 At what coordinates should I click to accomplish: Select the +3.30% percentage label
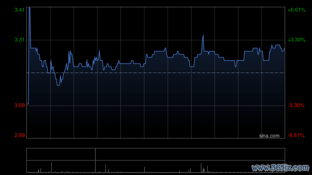point(296,40)
